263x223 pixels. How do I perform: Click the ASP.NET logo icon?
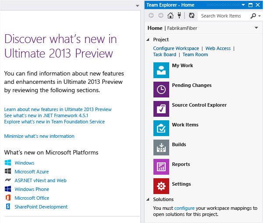[8, 180]
